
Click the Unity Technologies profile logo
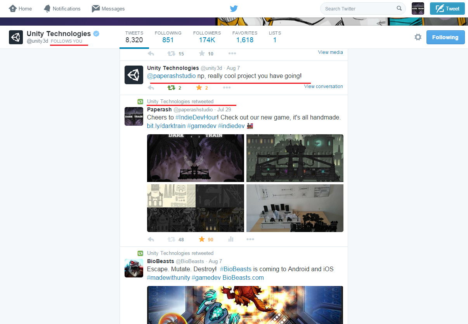pos(16,37)
